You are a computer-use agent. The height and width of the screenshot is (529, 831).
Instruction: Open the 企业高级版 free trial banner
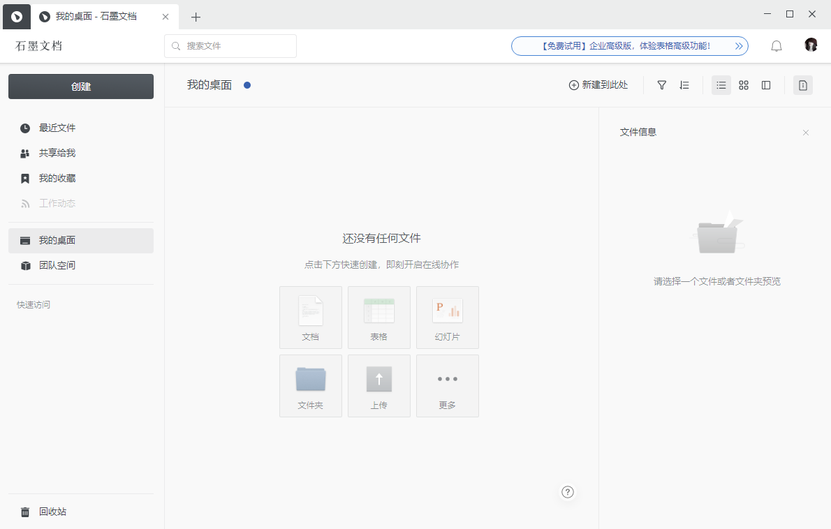(x=629, y=45)
